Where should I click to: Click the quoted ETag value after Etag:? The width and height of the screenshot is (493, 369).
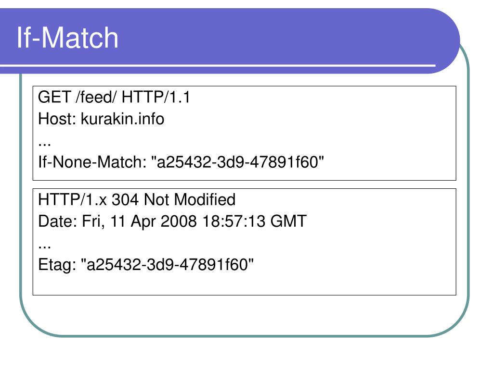167,265
